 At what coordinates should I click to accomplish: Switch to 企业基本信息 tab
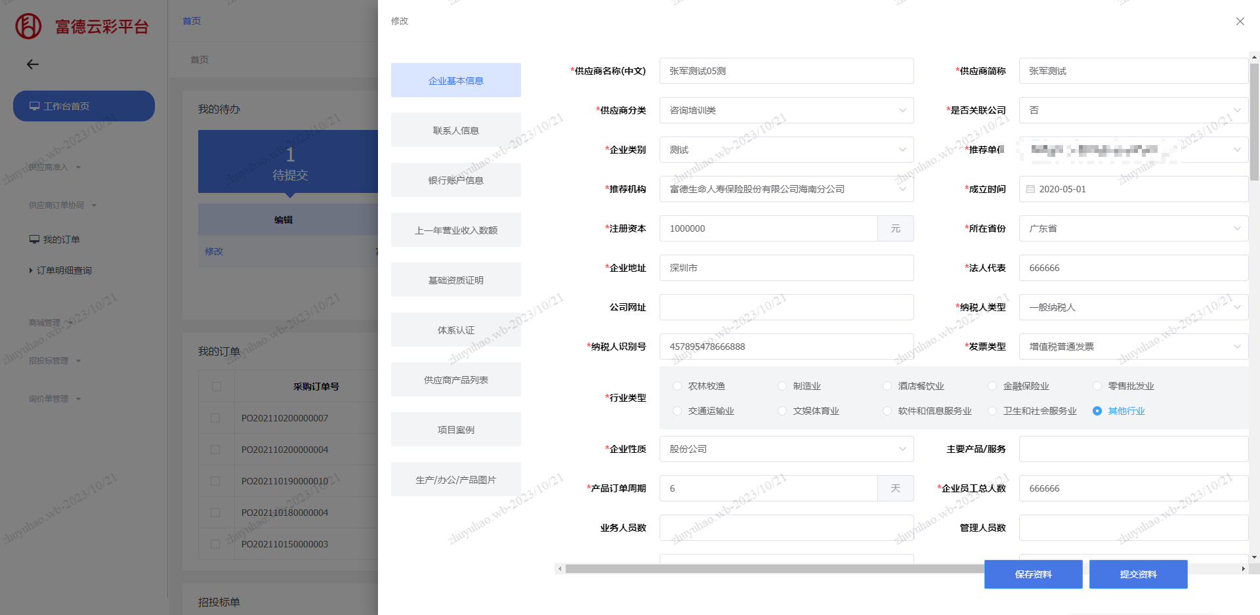click(x=456, y=80)
